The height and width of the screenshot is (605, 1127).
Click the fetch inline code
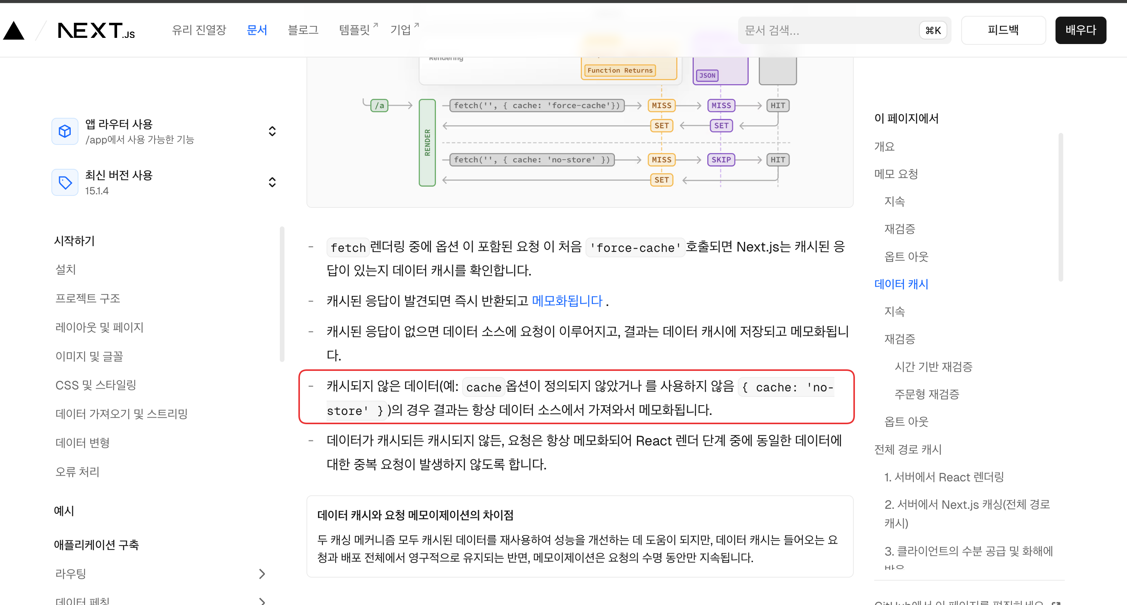click(348, 248)
